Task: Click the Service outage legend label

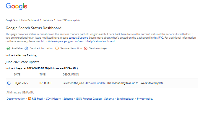Action: click(98, 48)
